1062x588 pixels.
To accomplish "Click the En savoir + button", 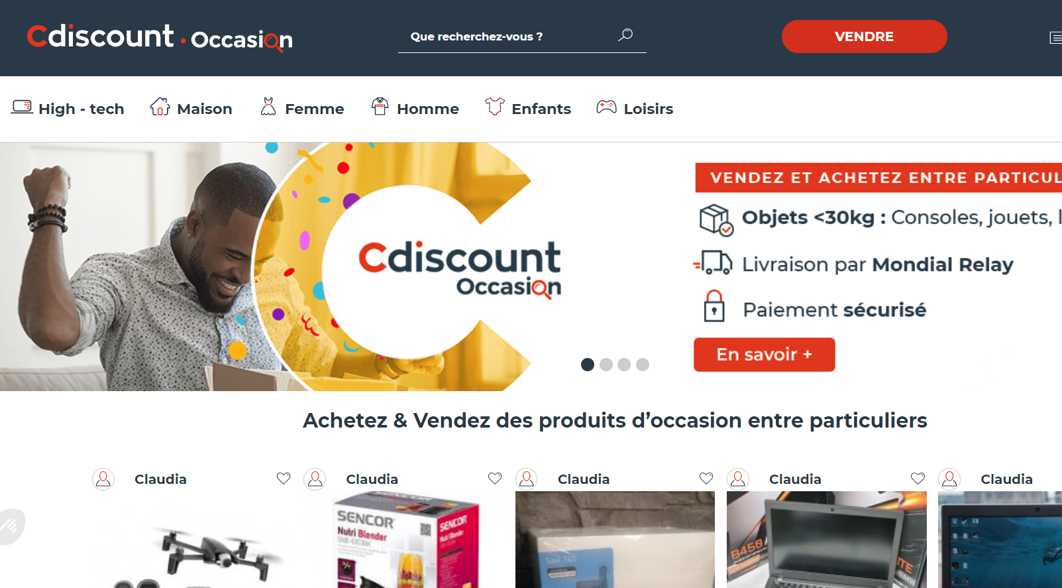I will (764, 355).
